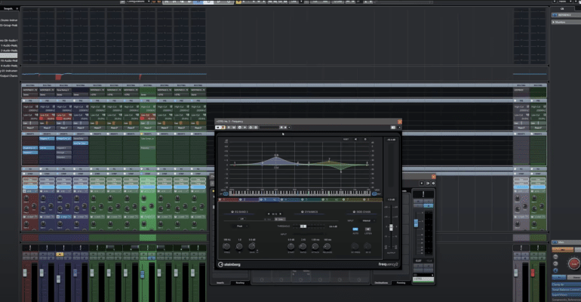Click the SC Q side-chain knob
Image resolution: width=581 pixels, height=302 pixels.
(367, 246)
